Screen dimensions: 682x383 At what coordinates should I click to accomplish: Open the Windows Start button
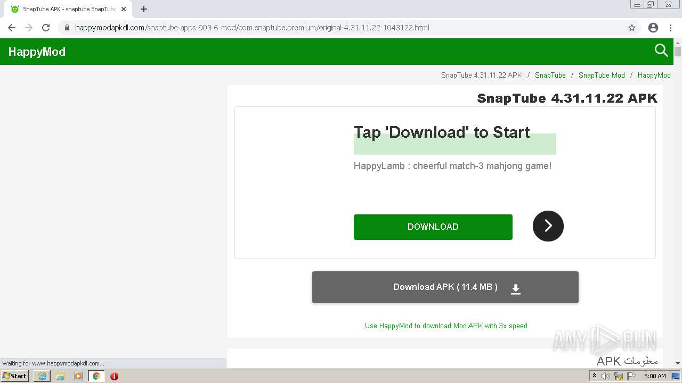pos(15,376)
